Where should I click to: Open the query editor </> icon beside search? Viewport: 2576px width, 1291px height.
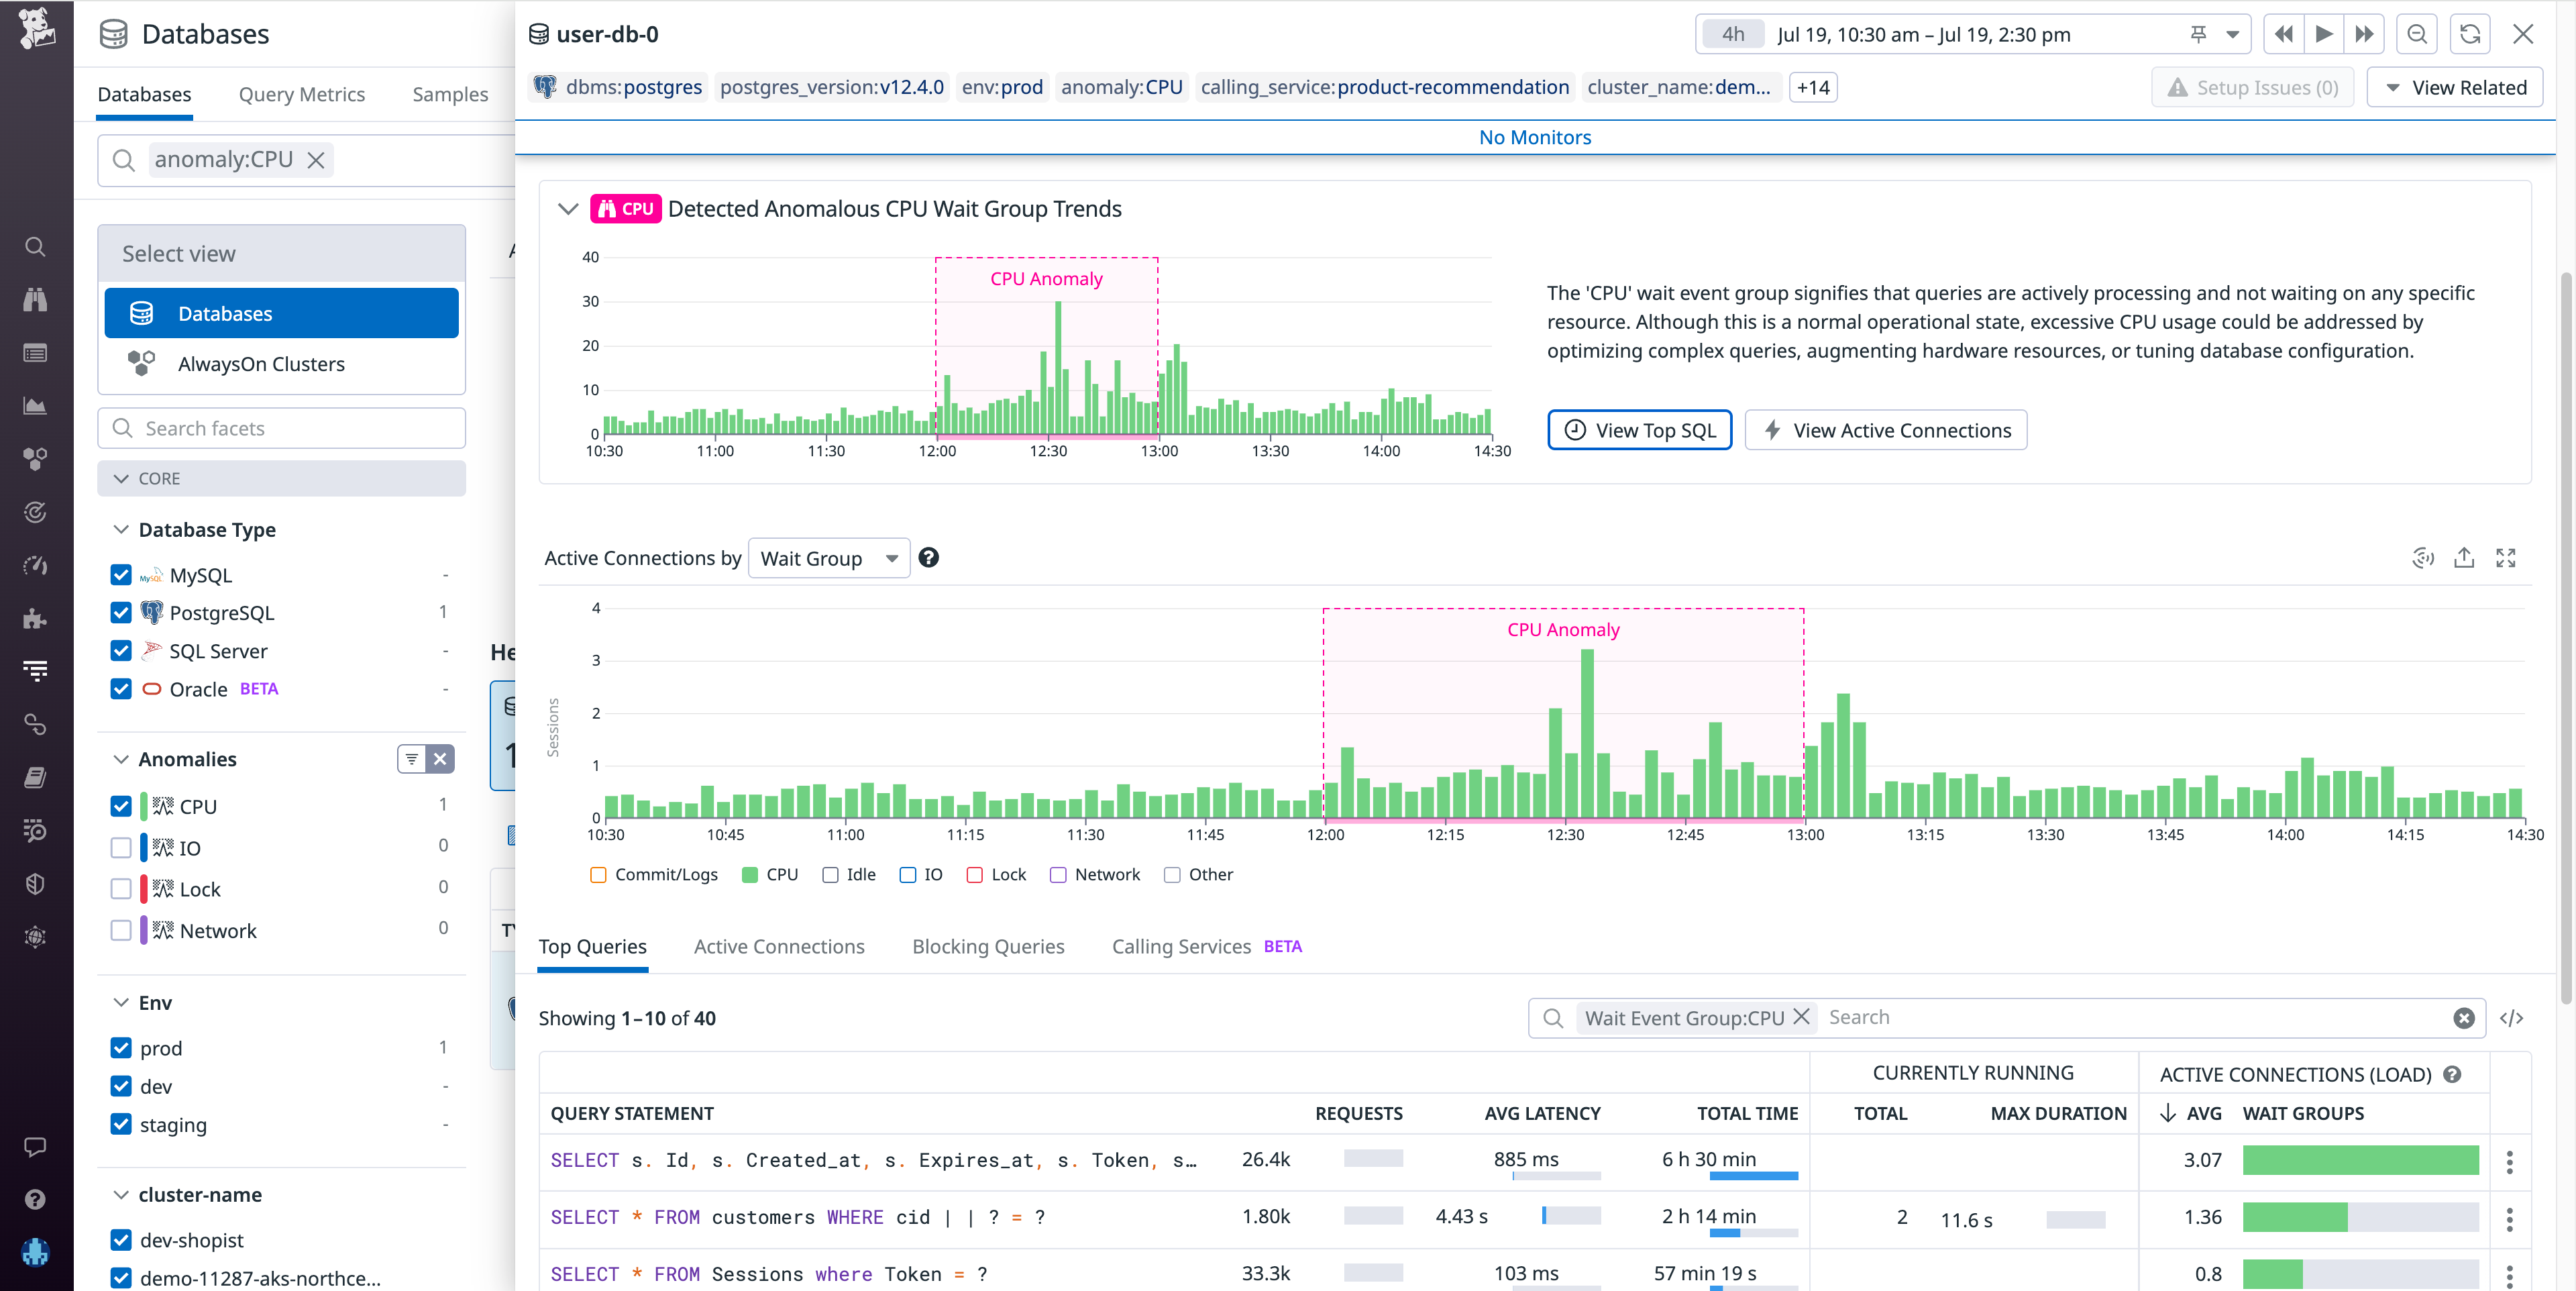coord(2512,1017)
